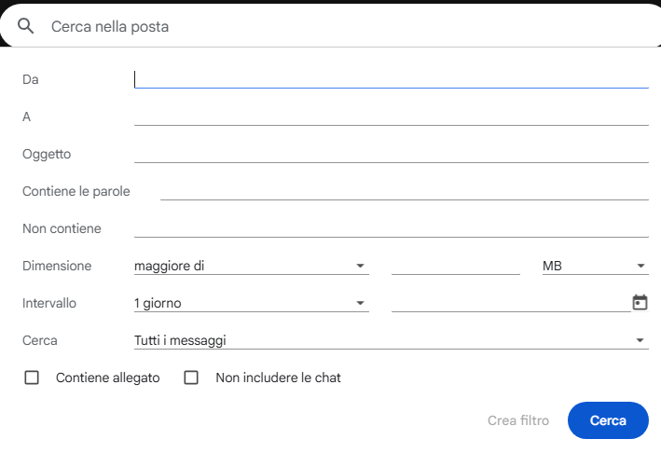Click the 'Non includere le chat' label text
The width and height of the screenshot is (661, 453).
pyautogui.click(x=278, y=377)
